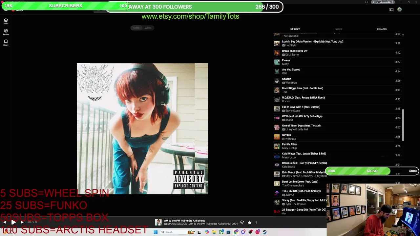This screenshot has height=236, width=420.
Task: Click the 'Family Affair' queue thumbnail
Action: coord(277,146)
